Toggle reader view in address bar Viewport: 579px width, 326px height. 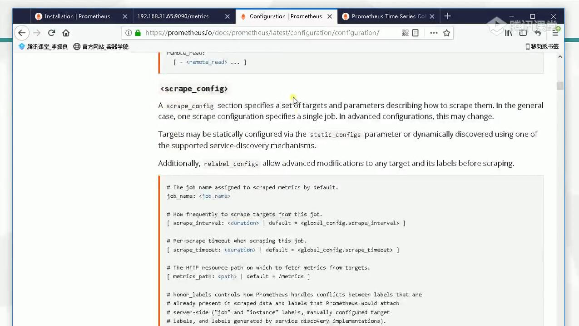click(x=415, y=33)
